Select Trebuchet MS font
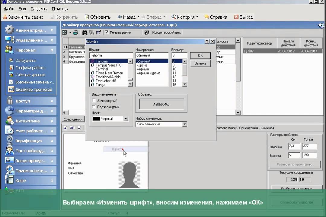This screenshot has height=217, width=326. point(106,81)
